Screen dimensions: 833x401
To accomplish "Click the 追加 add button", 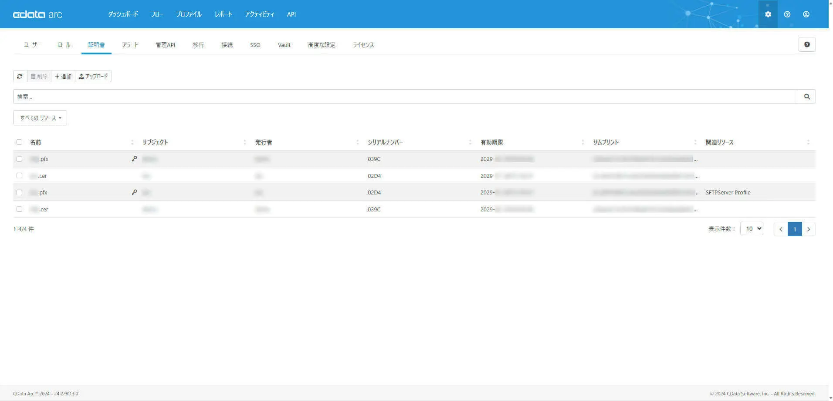I will tap(63, 76).
